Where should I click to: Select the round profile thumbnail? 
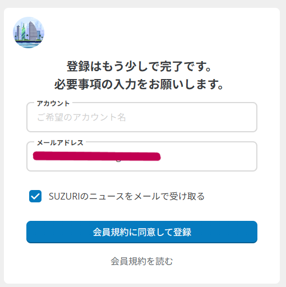[x=29, y=33]
